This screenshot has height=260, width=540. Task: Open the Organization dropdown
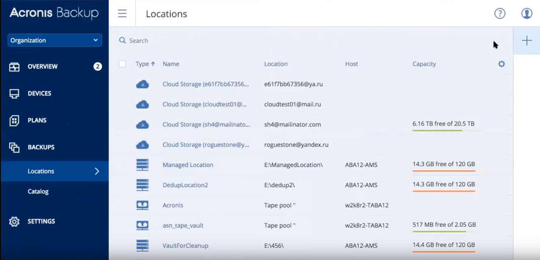point(55,40)
